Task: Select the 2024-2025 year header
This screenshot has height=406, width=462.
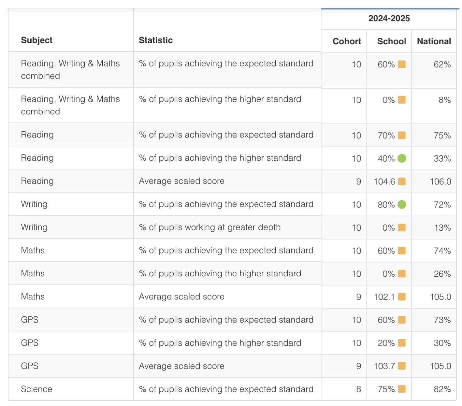Action: click(389, 19)
